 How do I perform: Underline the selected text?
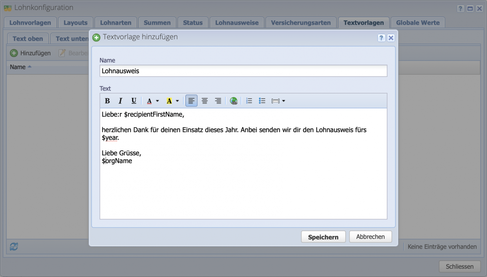tap(134, 100)
